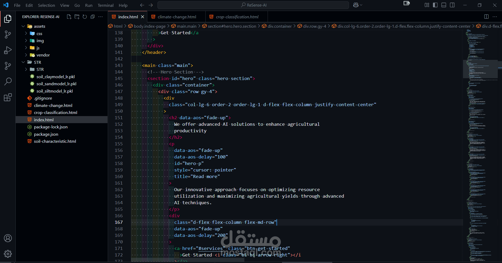Switch to crop-classification.html tab

(x=236, y=17)
